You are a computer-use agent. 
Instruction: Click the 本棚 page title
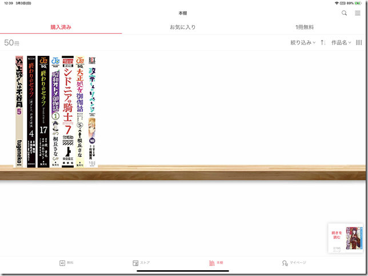(183, 13)
